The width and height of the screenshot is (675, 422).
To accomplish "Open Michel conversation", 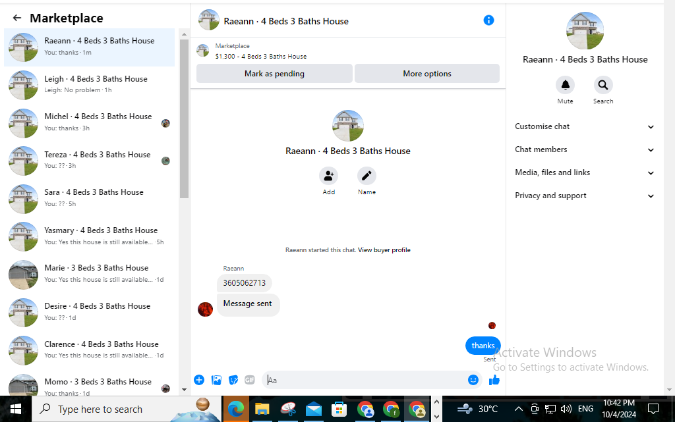I will [x=90, y=122].
